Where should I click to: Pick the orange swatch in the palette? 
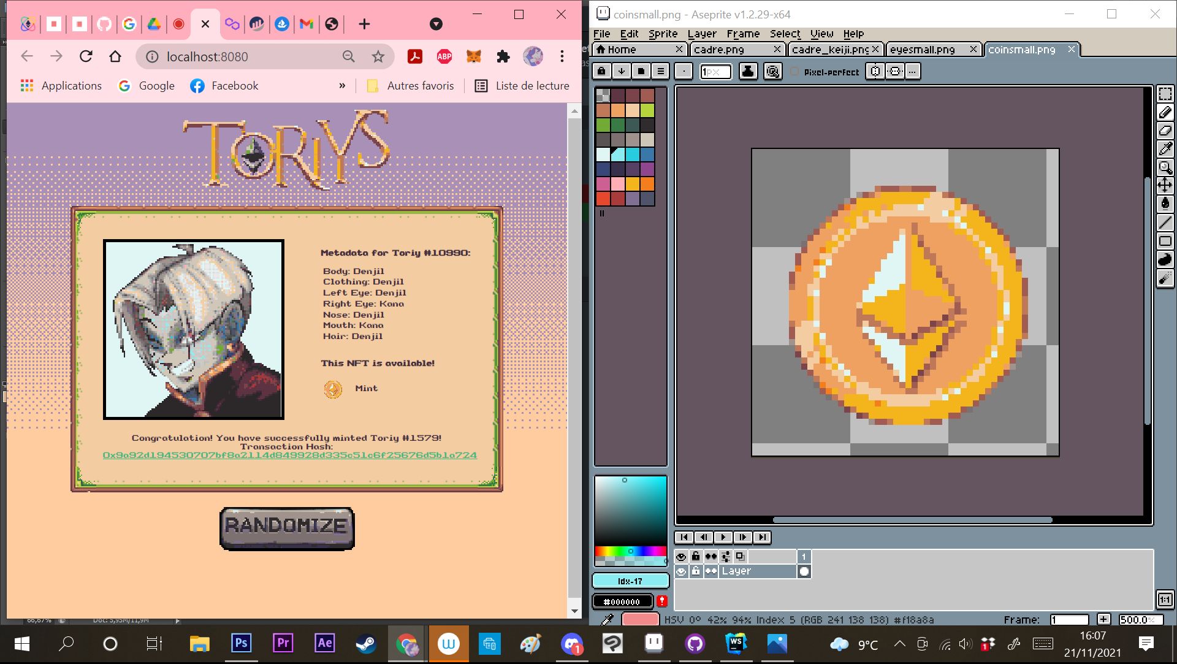(647, 183)
